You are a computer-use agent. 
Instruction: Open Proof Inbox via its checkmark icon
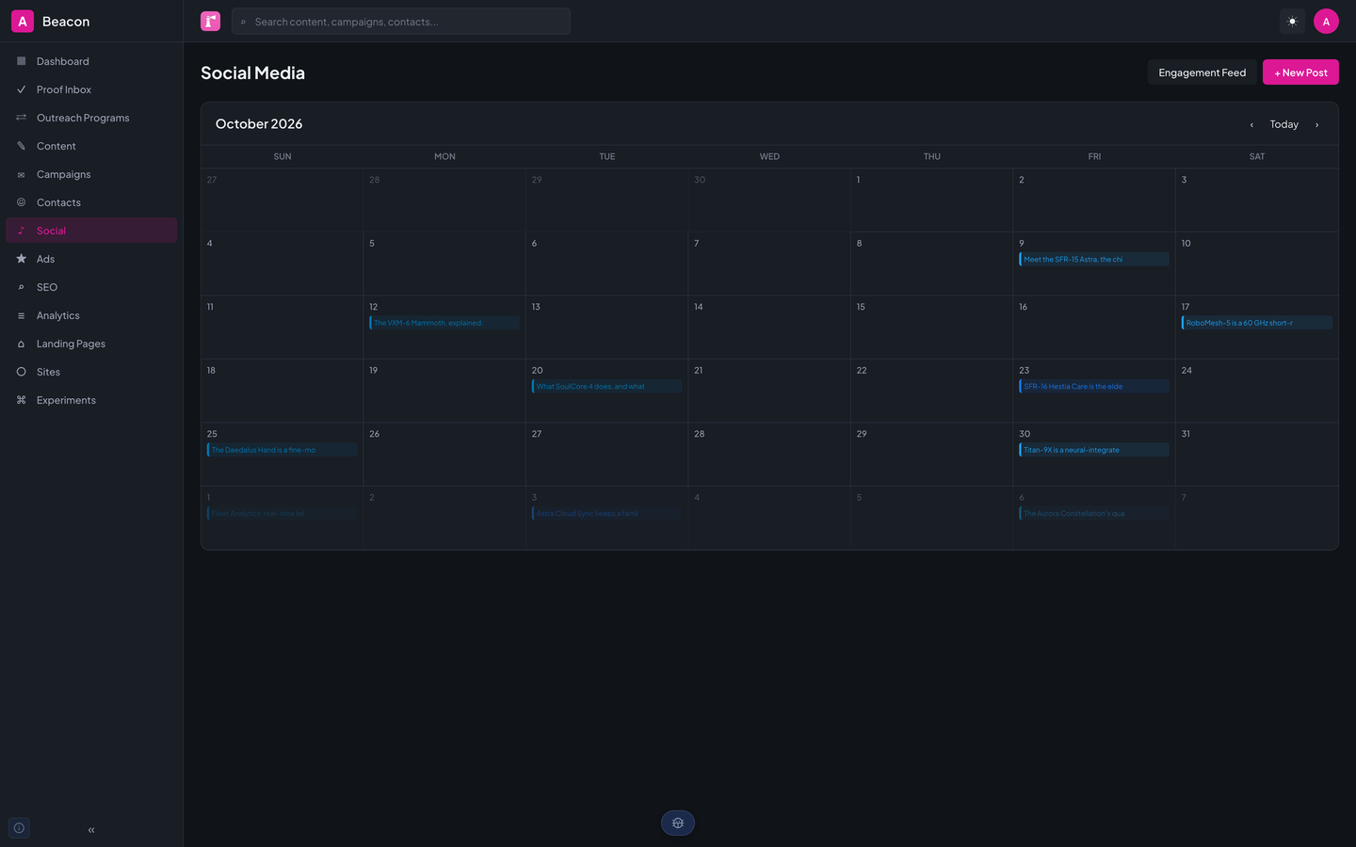[21, 89]
